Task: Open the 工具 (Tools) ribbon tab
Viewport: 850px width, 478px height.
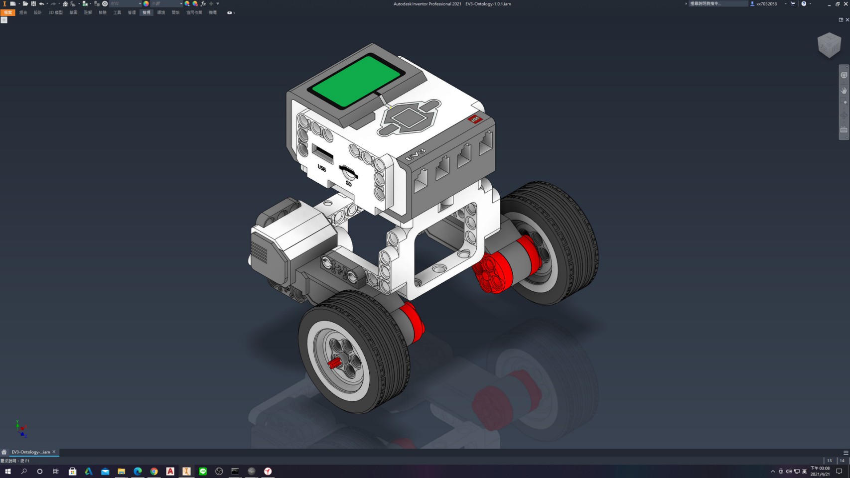Action: (117, 12)
